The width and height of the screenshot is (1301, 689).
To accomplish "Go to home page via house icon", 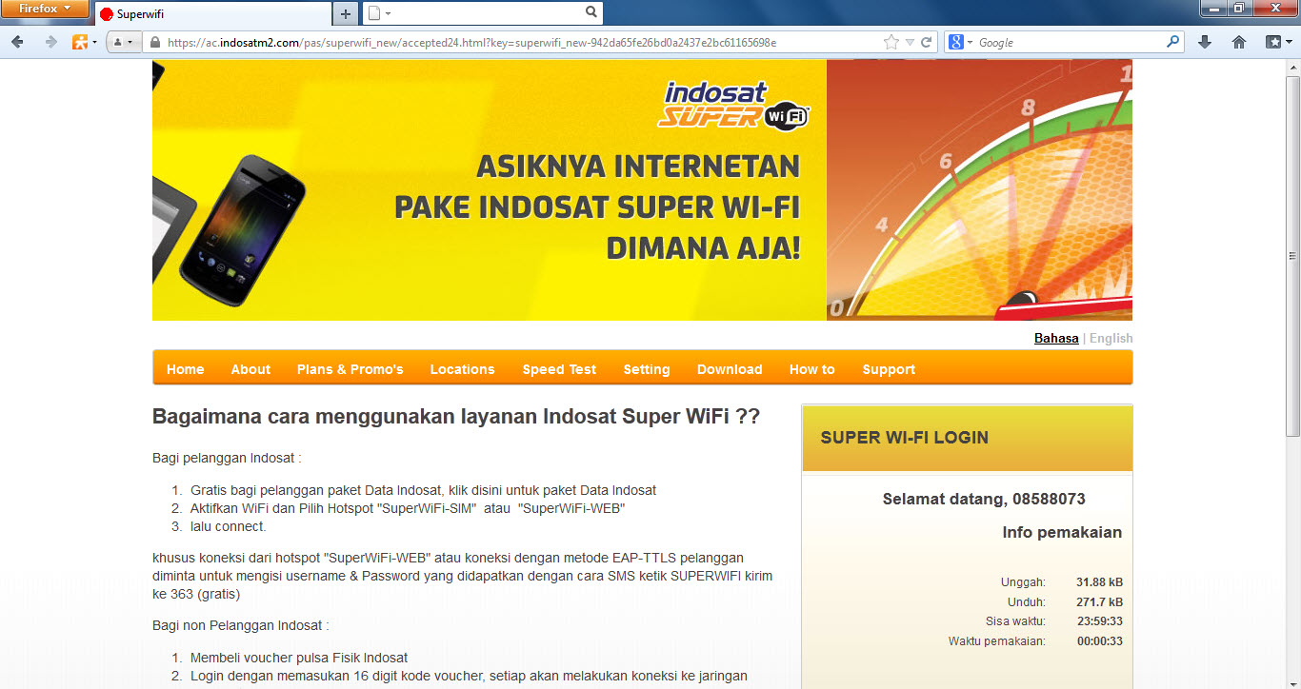I will 1239,42.
